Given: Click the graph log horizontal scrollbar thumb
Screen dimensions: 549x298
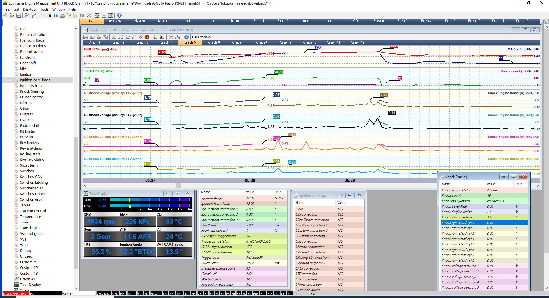Looking at the screenshot, I should coord(178,186).
